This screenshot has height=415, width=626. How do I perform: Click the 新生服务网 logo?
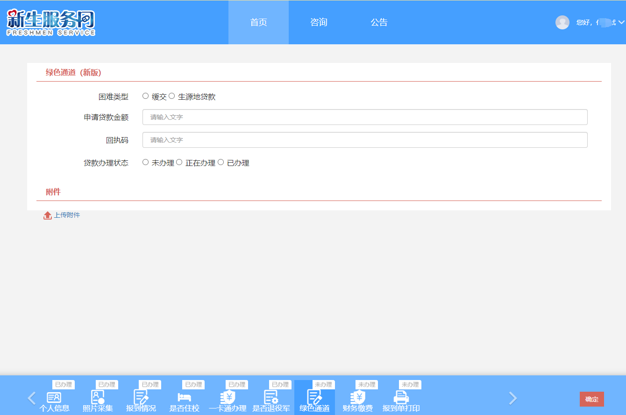(51, 22)
